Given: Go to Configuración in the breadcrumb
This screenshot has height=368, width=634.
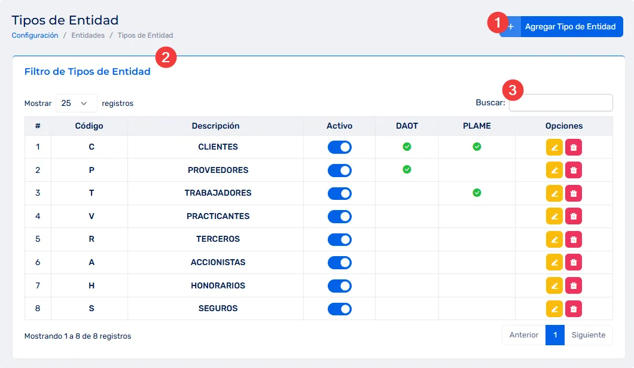Looking at the screenshot, I should (x=35, y=35).
